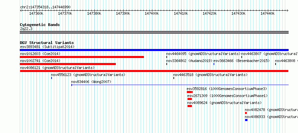298x133 pixels.
Task: Click the 147430k ruler position
Action: (238, 13)
